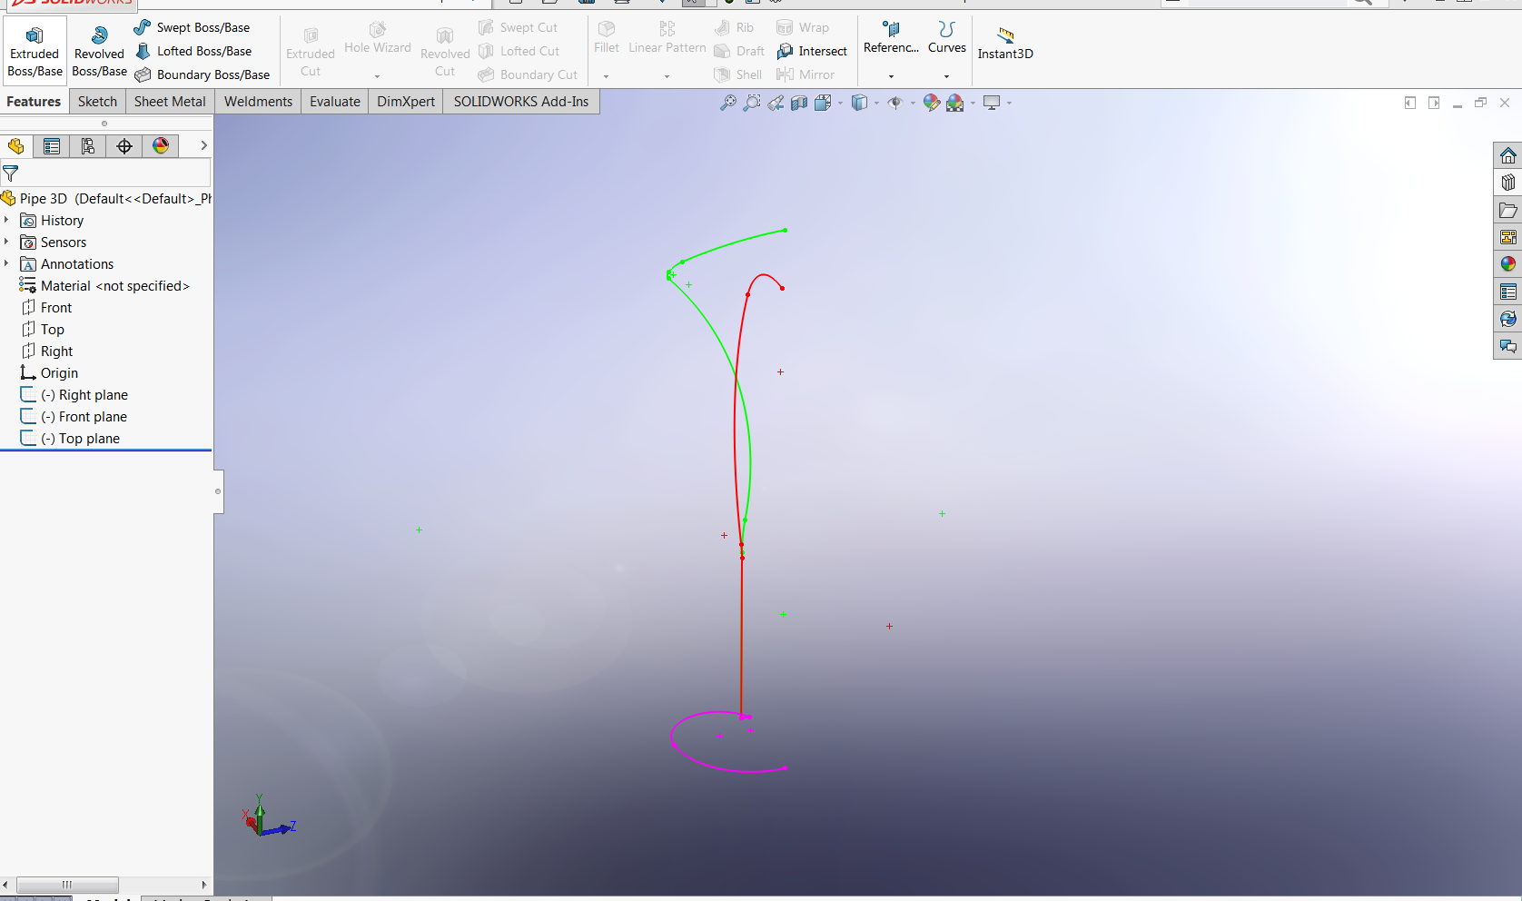1522x901 pixels.
Task: Toggle Instant3D
Action: (x=1005, y=44)
